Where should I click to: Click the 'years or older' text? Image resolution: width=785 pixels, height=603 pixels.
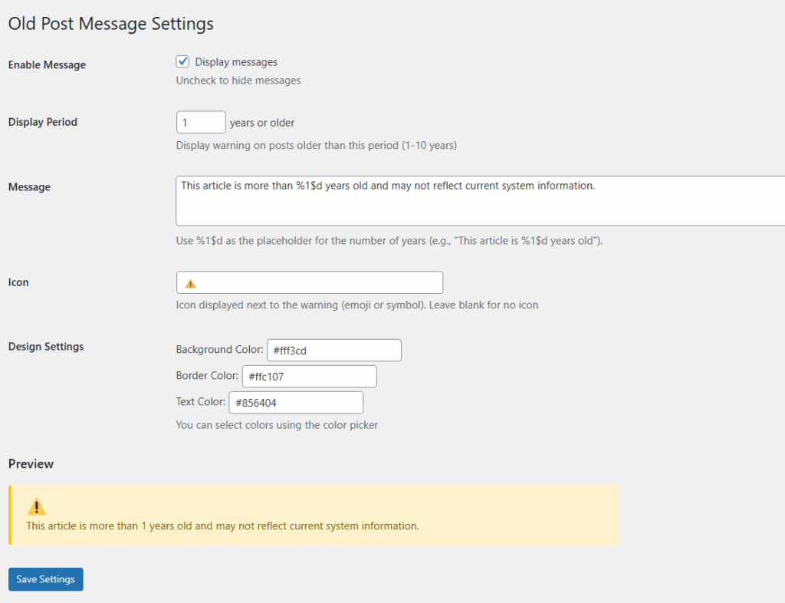pos(262,123)
